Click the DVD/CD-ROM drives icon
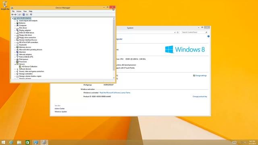 (17, 33)
